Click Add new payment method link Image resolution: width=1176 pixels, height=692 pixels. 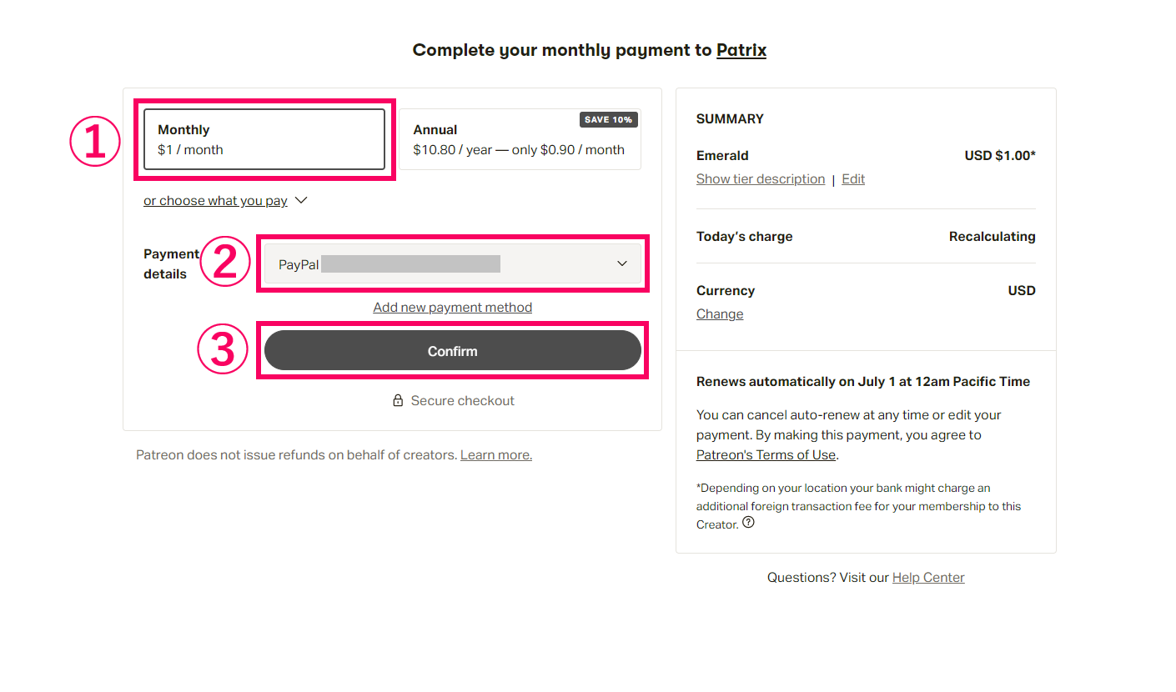453,307
